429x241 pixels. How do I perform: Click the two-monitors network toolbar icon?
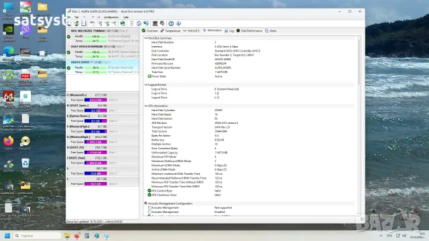coord(146,23)
